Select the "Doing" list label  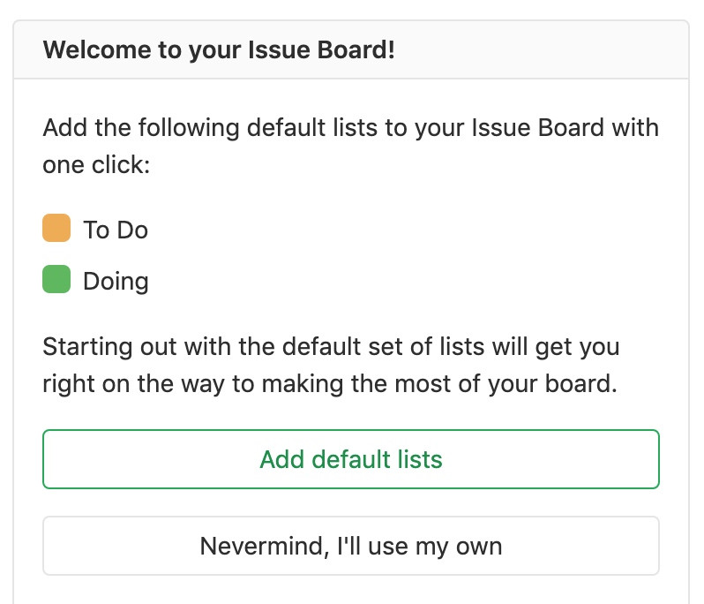coord(116,282)
